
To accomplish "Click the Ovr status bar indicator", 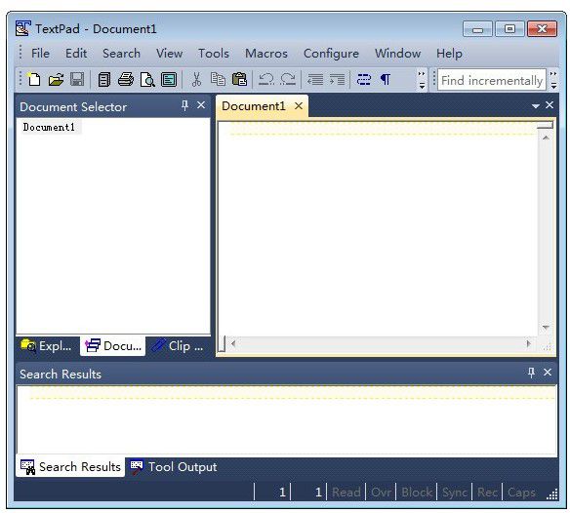I will click(x=381, y=493).
